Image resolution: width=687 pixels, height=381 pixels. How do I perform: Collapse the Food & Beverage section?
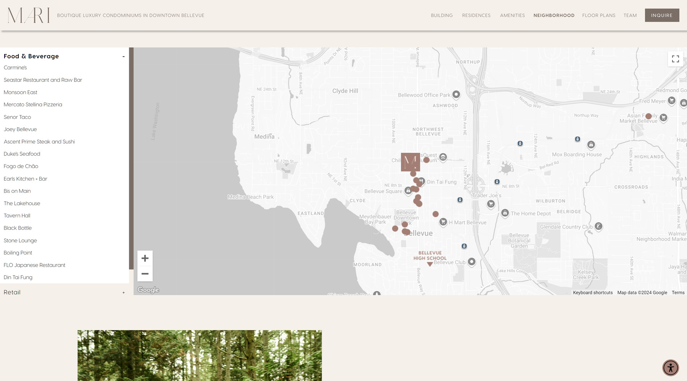click(x=123, y=56)
